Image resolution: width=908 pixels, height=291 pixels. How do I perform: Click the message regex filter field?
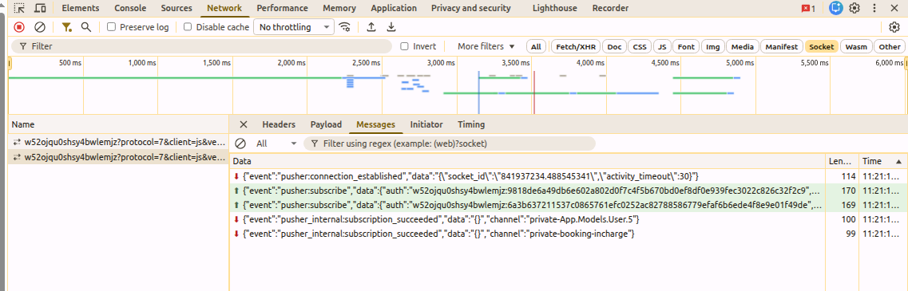tap(450, 144)
